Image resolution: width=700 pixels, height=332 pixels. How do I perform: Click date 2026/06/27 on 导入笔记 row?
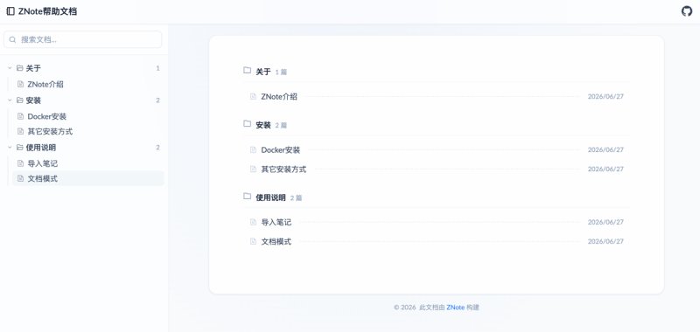click(605, 222)
